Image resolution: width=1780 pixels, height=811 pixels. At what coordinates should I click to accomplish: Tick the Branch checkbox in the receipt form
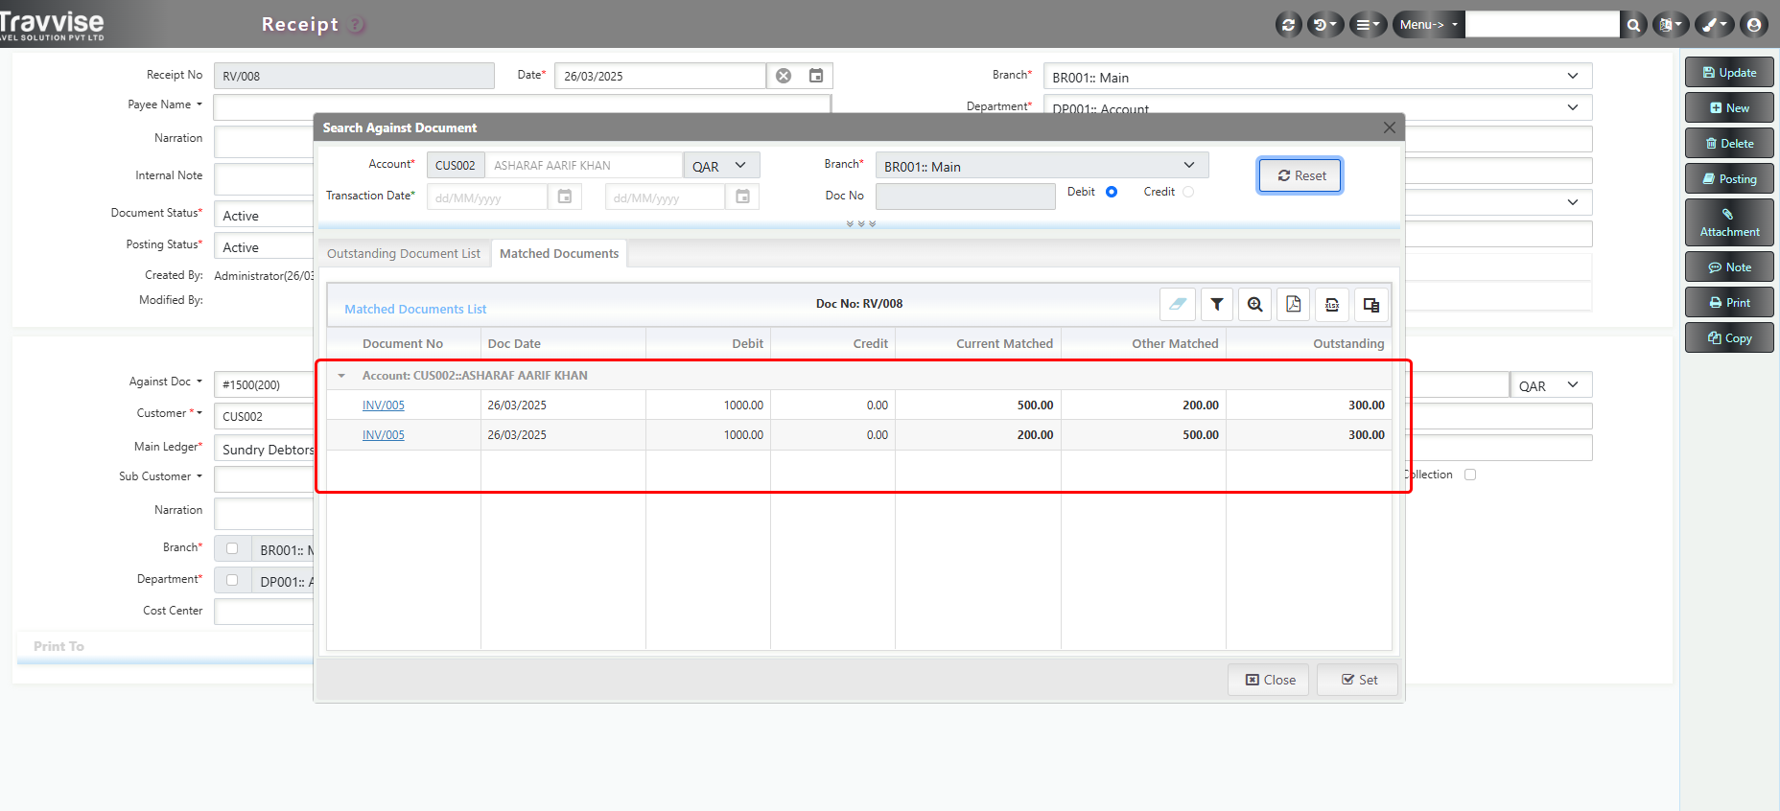232,548
